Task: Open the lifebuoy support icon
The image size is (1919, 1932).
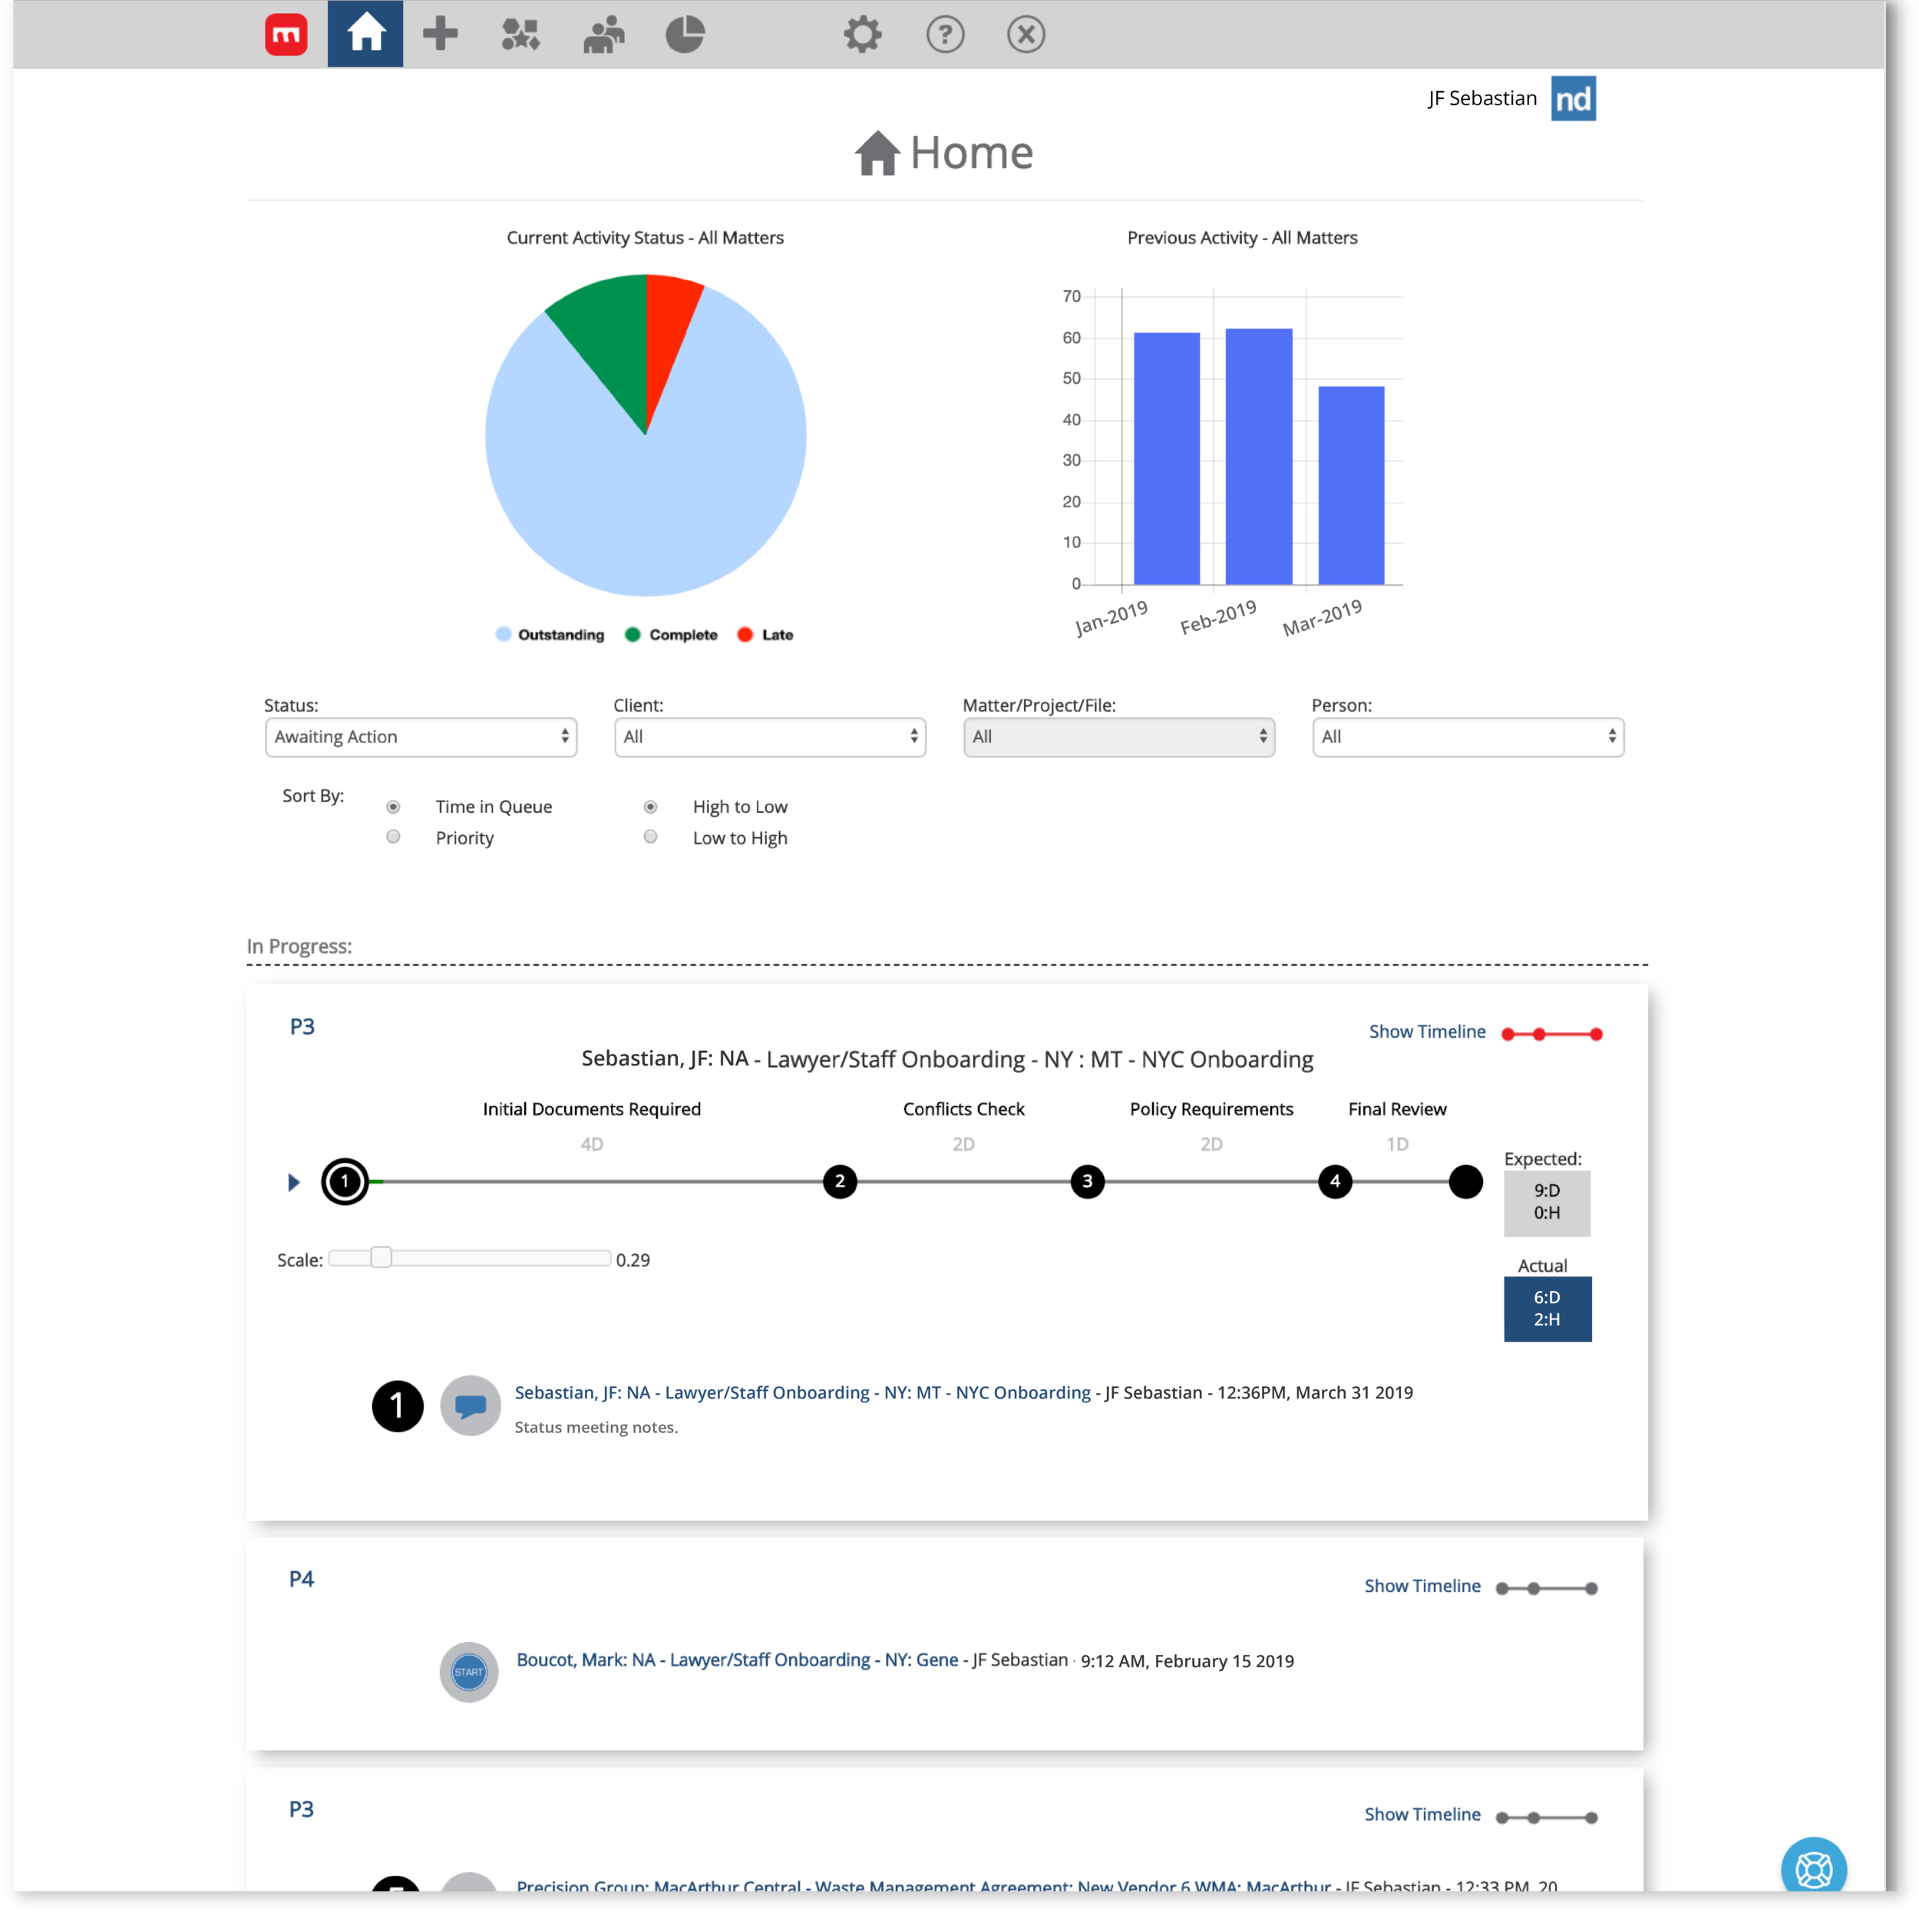Action: [1813, 1867]
